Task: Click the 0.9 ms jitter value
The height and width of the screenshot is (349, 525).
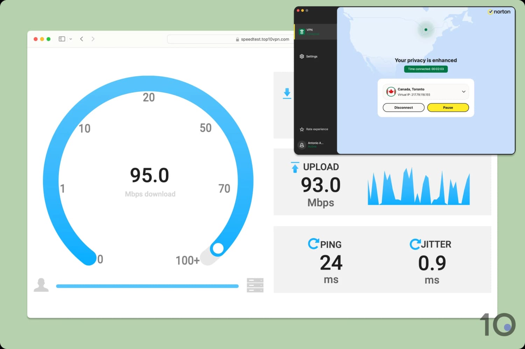Action: coord(432,263)
